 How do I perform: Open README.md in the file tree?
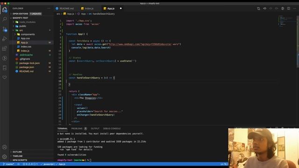click(32, 71)
